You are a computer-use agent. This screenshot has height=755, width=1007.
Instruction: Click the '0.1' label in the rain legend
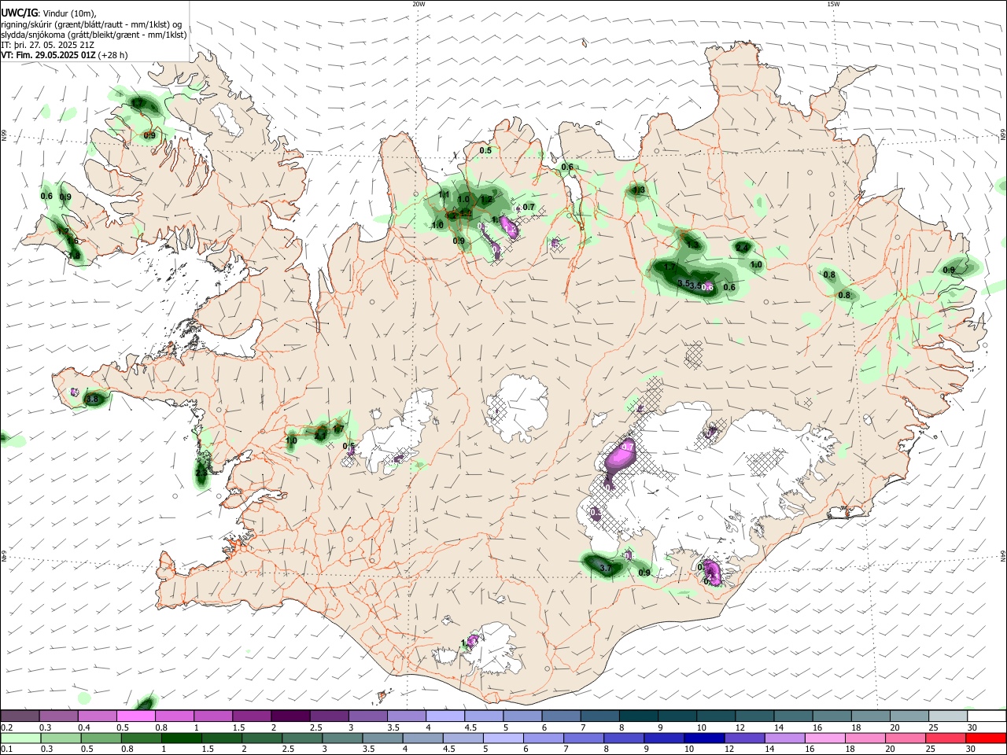pyautogui.click(x=6, y=749)
